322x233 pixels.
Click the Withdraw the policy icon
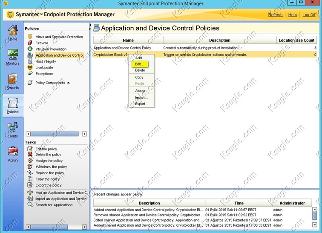[x=30, y=167]
